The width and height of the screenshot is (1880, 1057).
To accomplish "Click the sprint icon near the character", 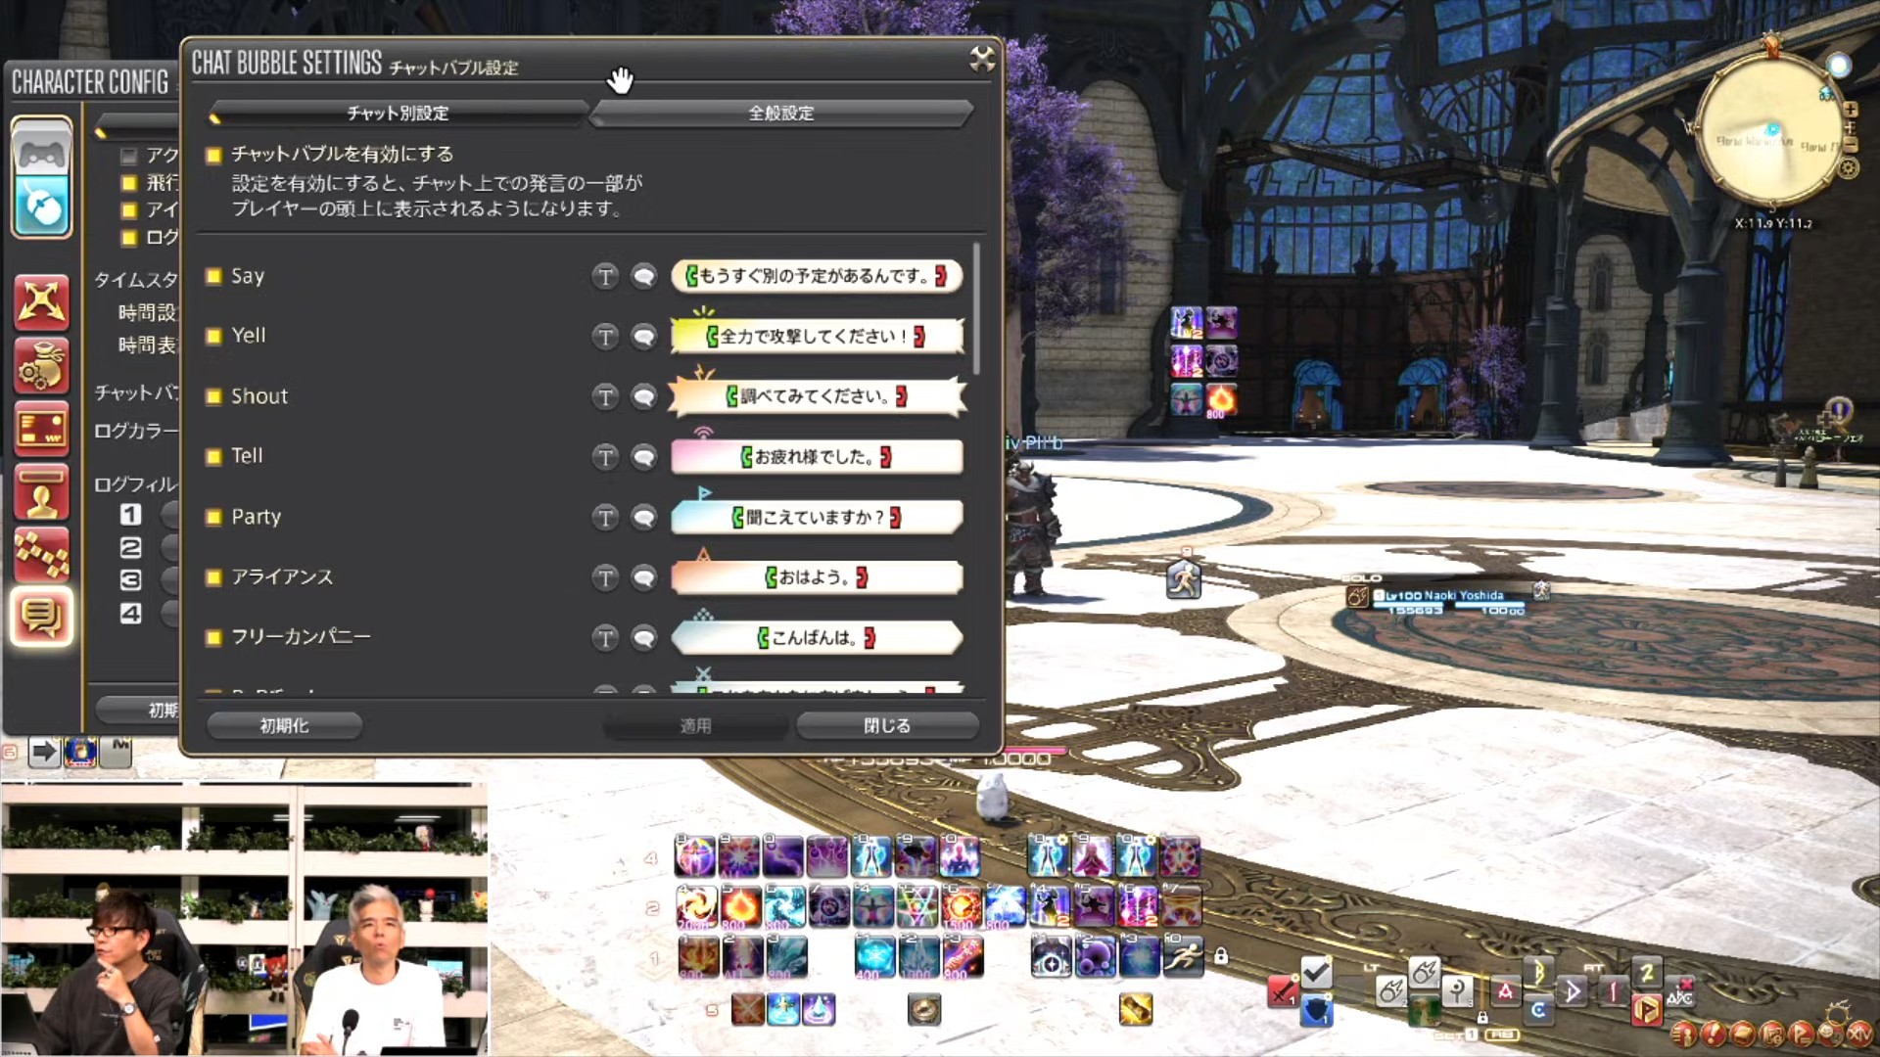I will 1183,579.
